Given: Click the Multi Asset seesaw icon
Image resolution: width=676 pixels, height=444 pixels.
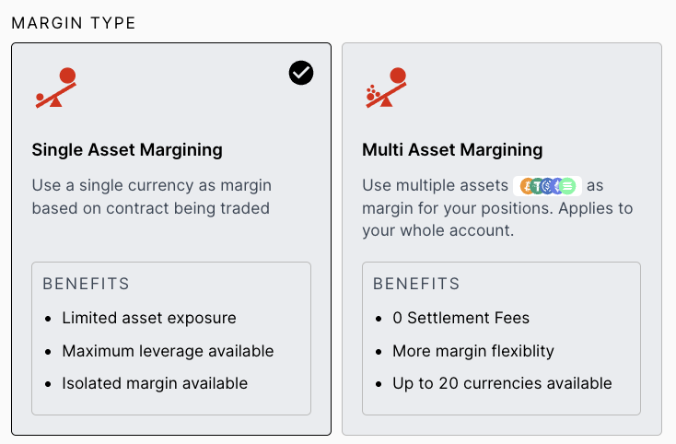Looking at the screenshot, I should pyautogui.click(x=386, y=88).
